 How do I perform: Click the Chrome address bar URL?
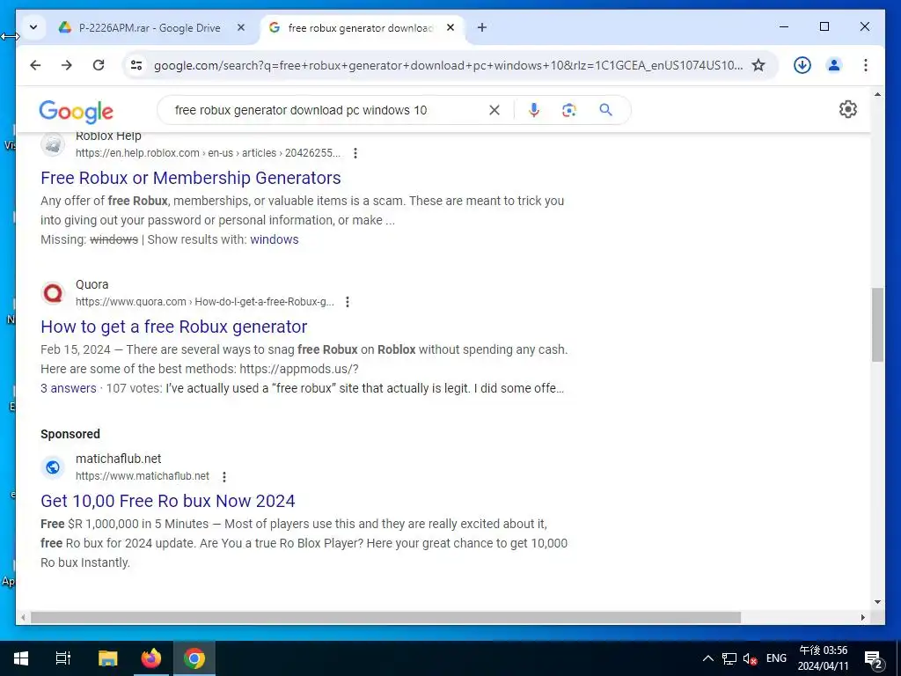(448, 65)
